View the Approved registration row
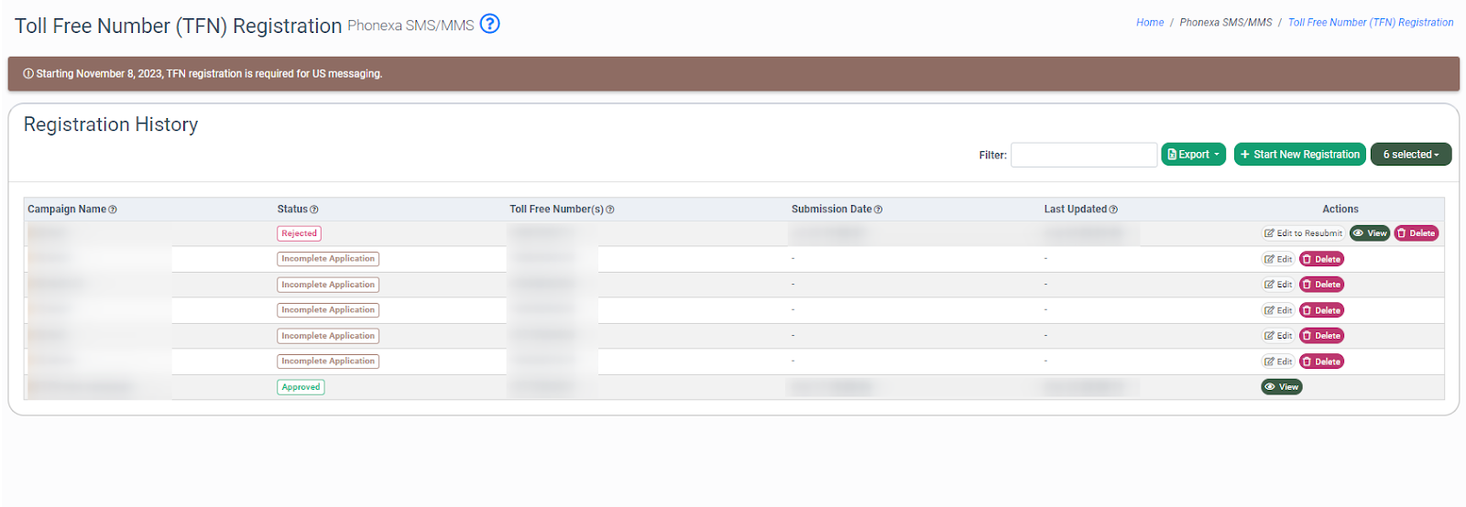Screen dimensions: 1466x507 [1281, 387]
